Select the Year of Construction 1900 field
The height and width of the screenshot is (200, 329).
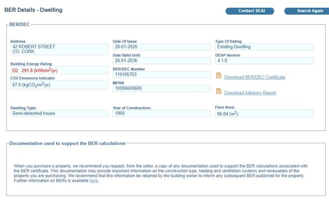tap(161, 113)
